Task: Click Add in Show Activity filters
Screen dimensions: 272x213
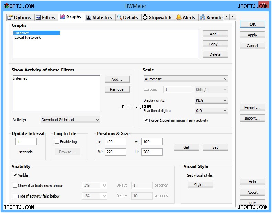Action: [117, 79]
